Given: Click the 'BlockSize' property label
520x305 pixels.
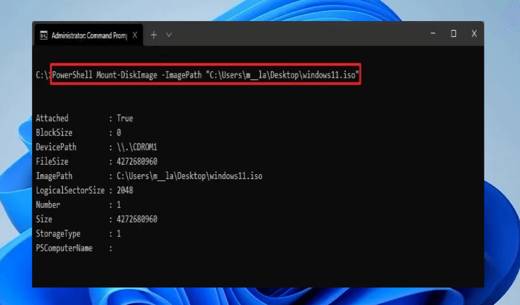Looking at the screenshot, I should (54, 133).
